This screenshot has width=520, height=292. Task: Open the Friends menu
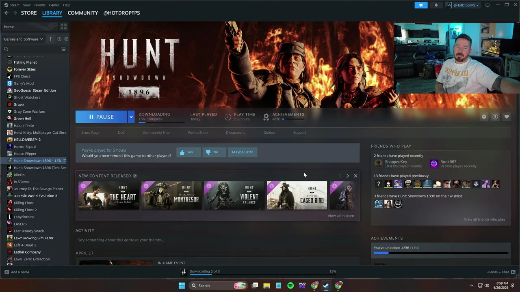point(40,5)
